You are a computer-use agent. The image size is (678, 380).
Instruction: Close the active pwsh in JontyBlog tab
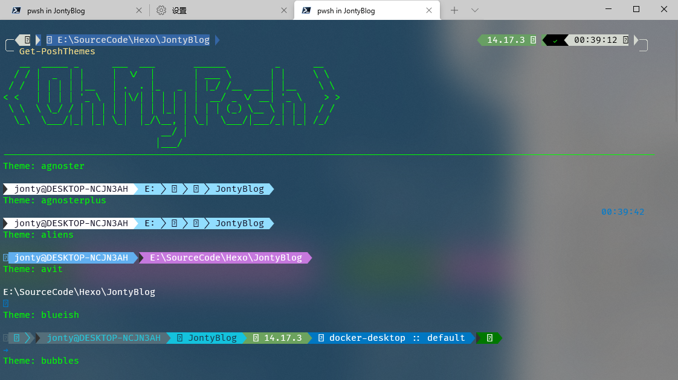tap(429, 10)
